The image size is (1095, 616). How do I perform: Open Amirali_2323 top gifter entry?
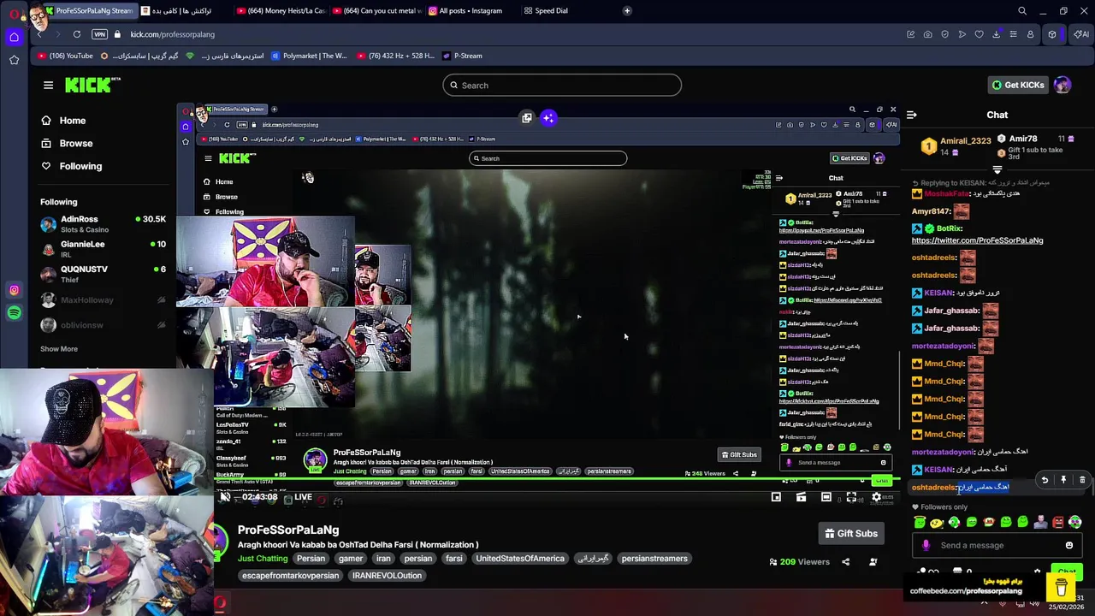coord(956,145)
